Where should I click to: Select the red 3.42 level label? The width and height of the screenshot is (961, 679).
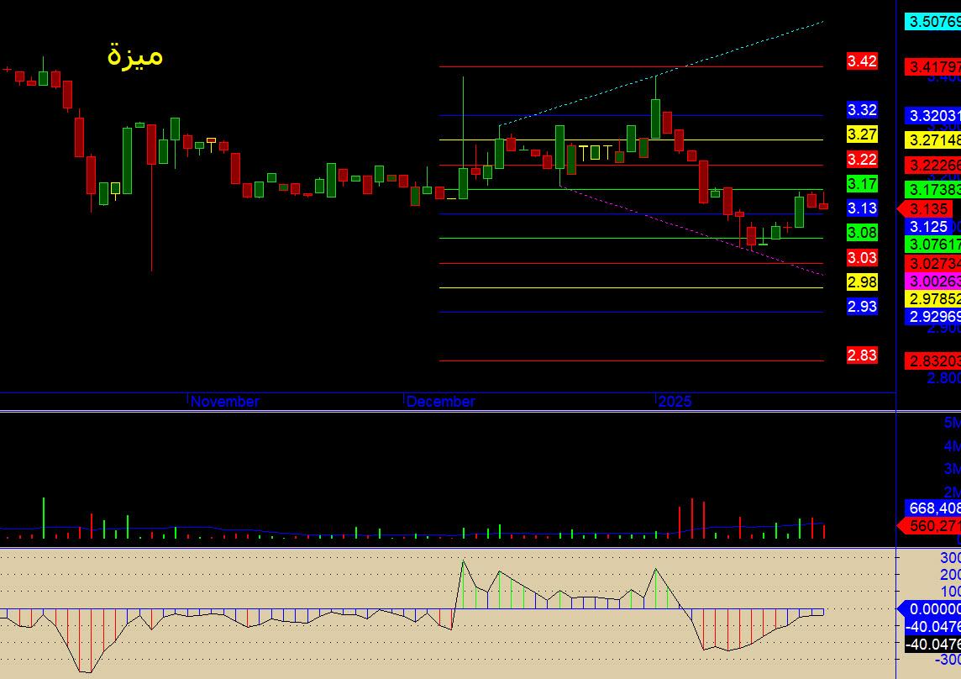click(x=862, y=61)
